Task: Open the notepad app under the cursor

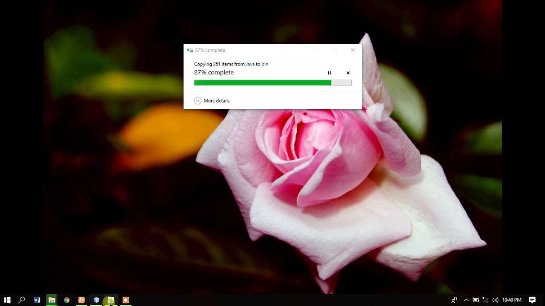Action: tap(111, 300)
